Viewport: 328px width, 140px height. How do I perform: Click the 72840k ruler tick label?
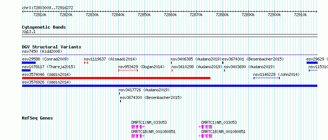tap(118, 15)
